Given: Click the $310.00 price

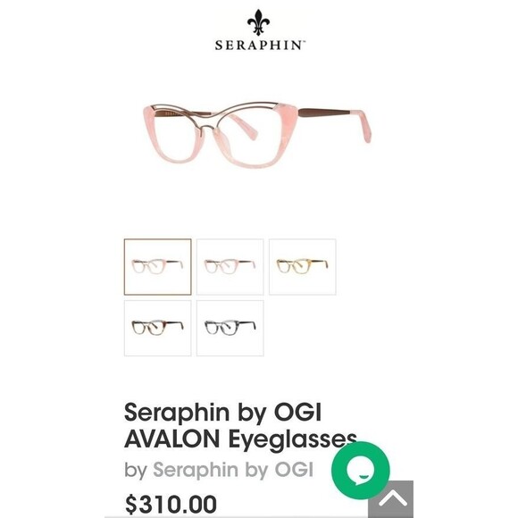Looking at the screenshot, I should (x=171, y=504).
